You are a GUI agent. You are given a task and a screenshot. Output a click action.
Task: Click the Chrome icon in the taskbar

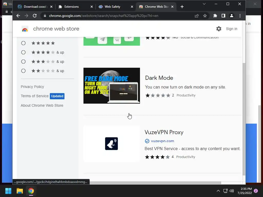pyautogui.click(x=31, y=191)
